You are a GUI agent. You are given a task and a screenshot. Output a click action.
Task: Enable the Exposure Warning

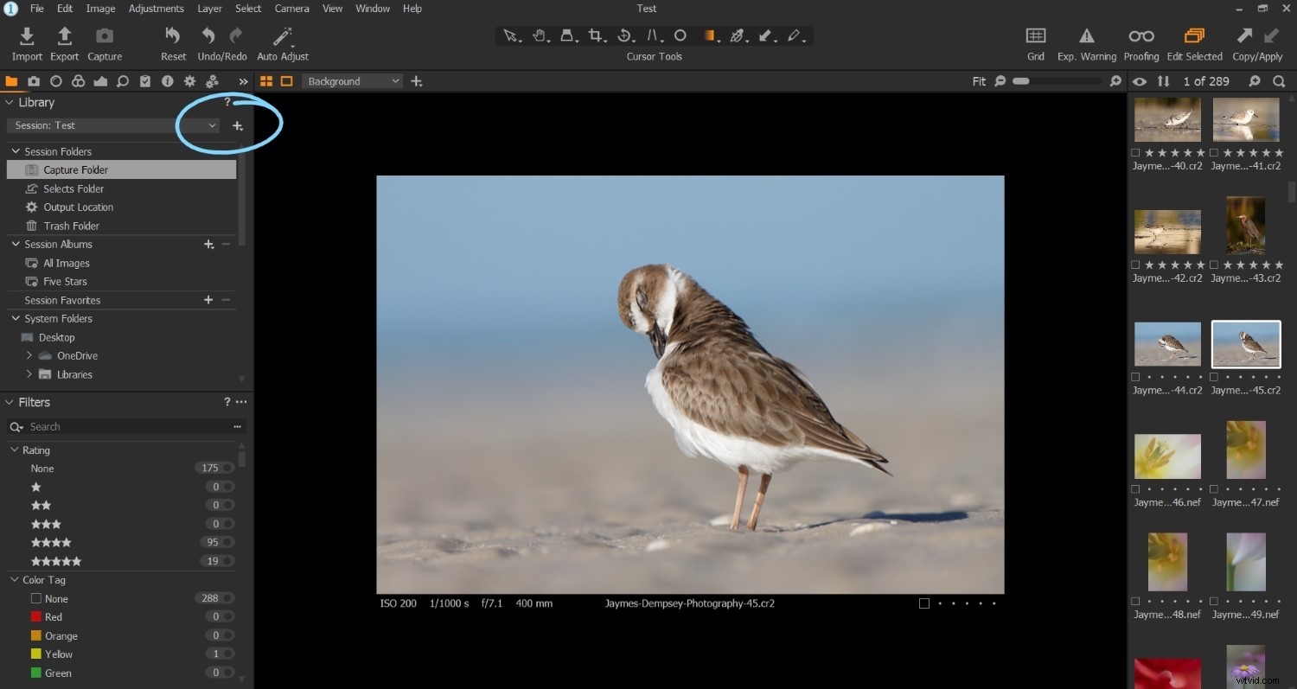tap(1086, 41)
